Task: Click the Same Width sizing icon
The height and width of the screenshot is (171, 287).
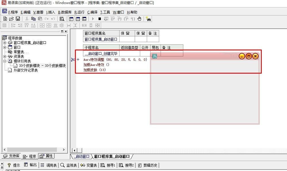Action: pyautogui.click(x=84, y=25)
